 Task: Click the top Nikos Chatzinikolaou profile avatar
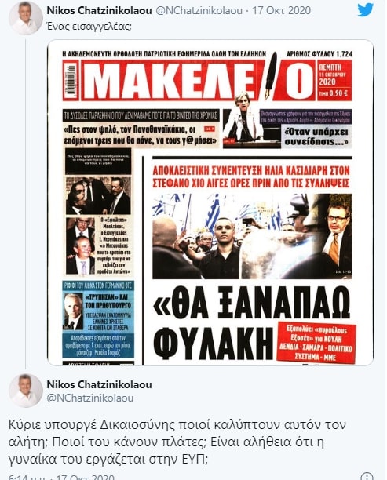click(25, 18)
